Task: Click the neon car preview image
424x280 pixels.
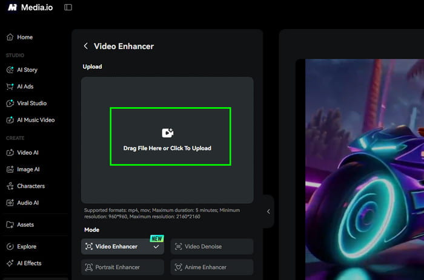Action: (x=365, y=169)
